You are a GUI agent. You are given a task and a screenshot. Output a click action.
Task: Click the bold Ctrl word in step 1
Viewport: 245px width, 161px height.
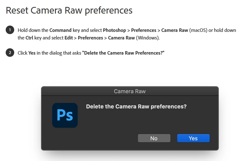click(29, 38)
